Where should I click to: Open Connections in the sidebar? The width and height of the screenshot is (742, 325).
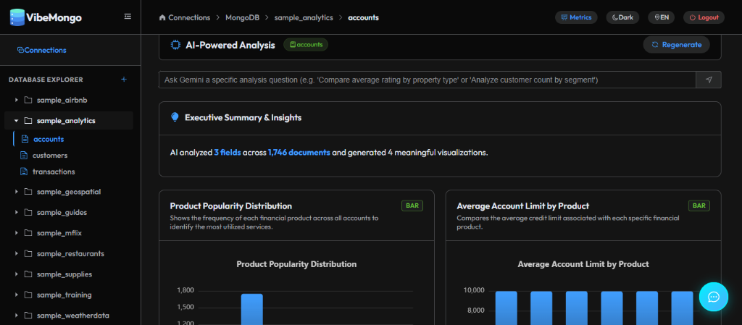(x=41, y=50)
